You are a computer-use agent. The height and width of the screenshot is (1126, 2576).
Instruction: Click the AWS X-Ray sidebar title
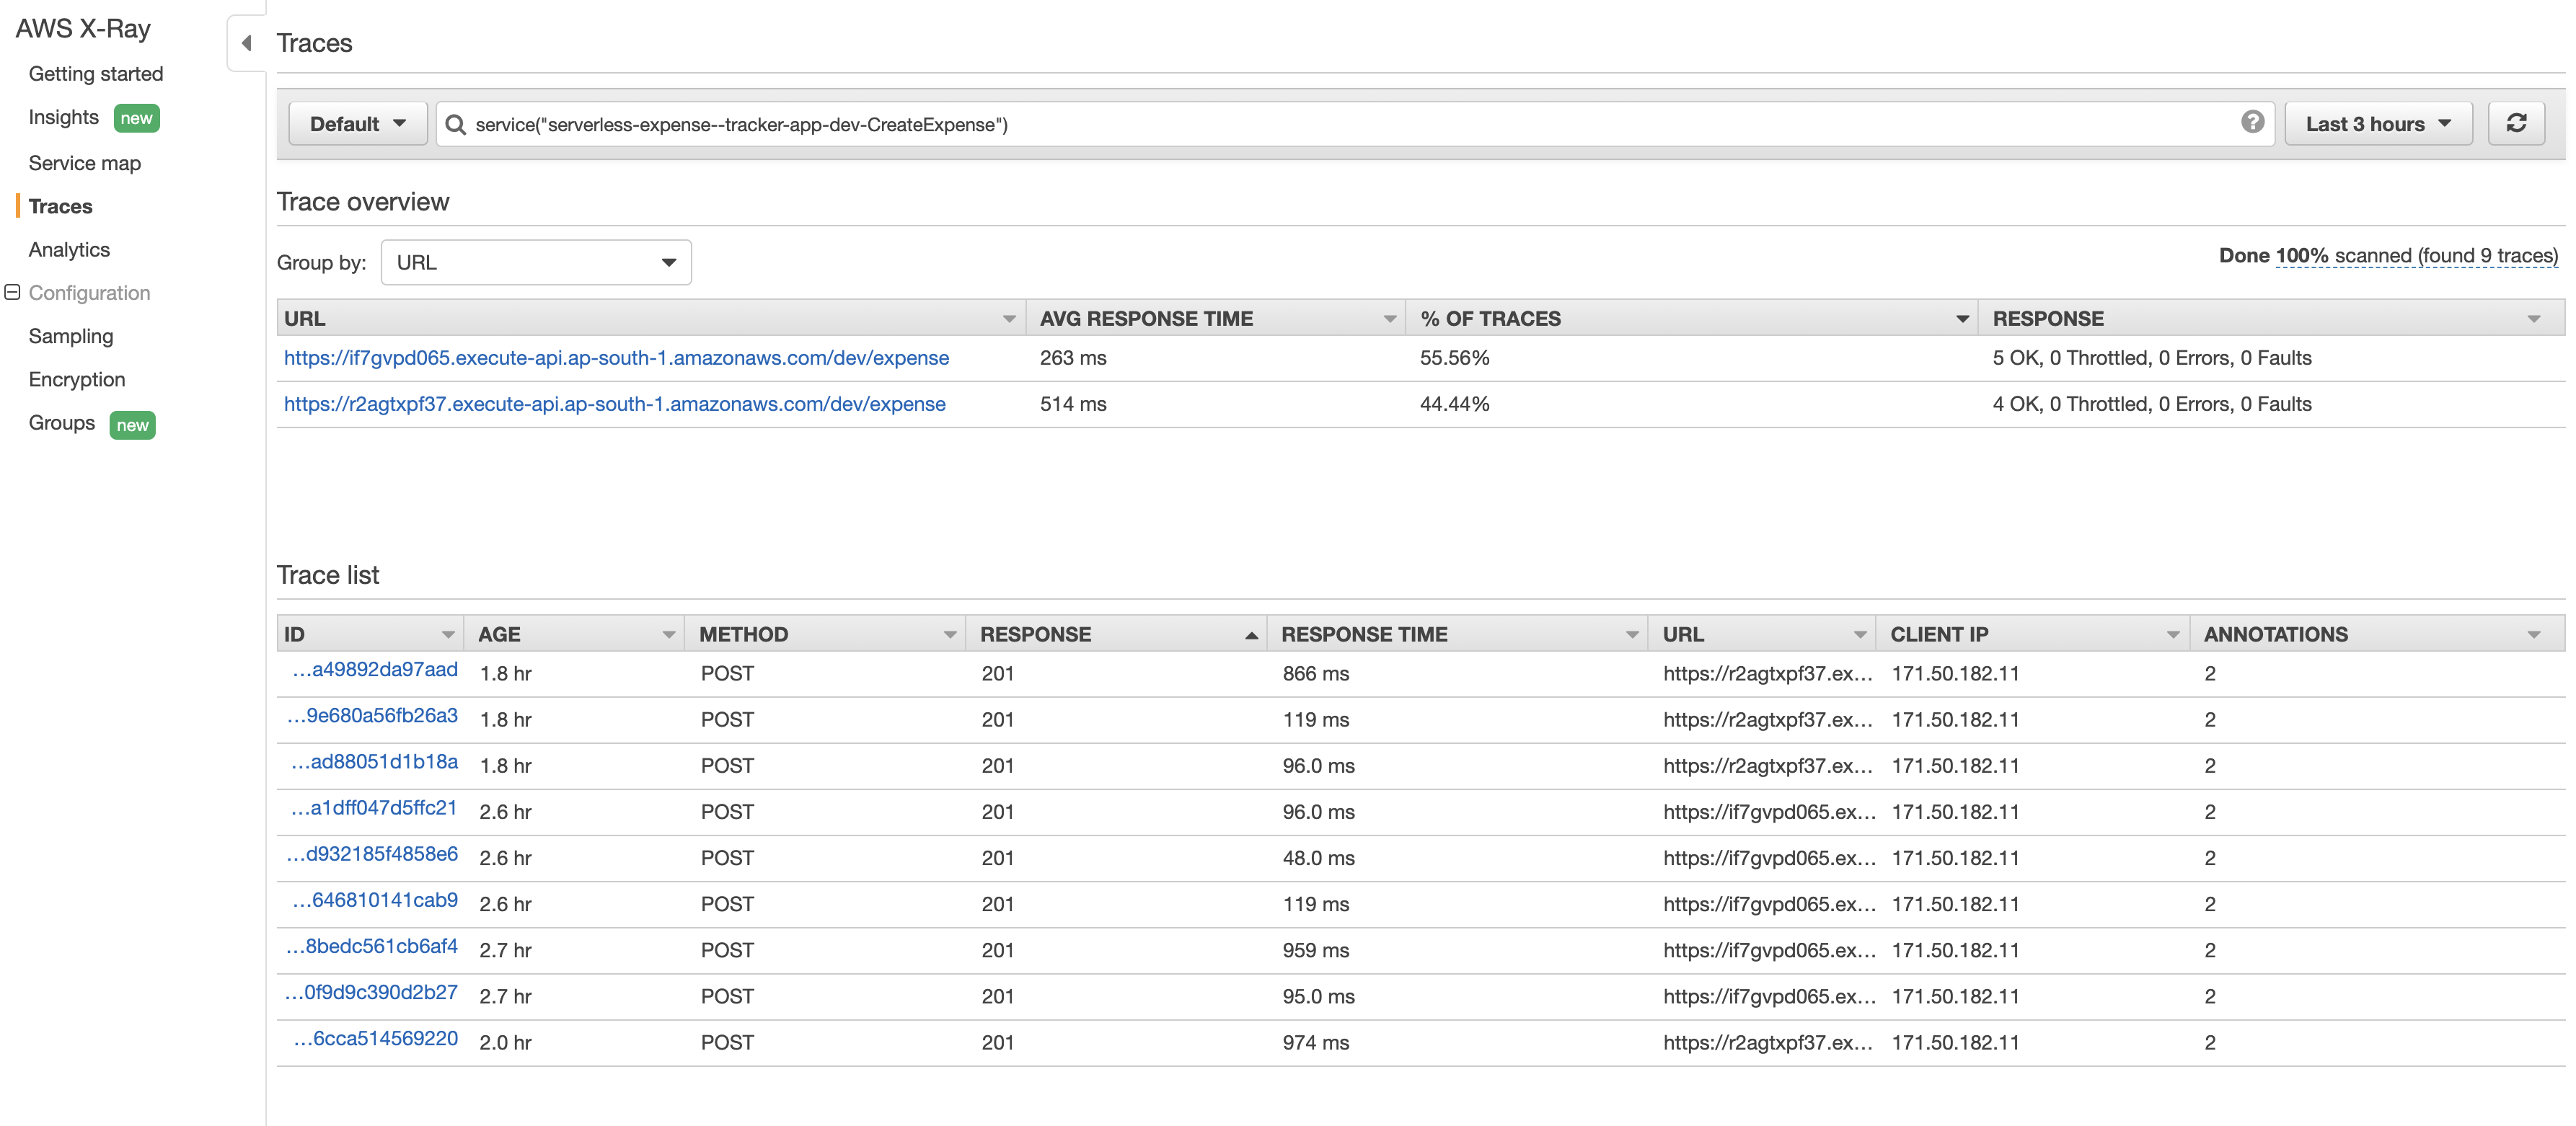tap(83, 28)
